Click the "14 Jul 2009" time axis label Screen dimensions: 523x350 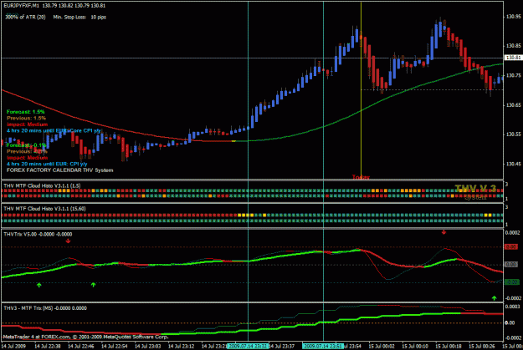coord(14,347)
